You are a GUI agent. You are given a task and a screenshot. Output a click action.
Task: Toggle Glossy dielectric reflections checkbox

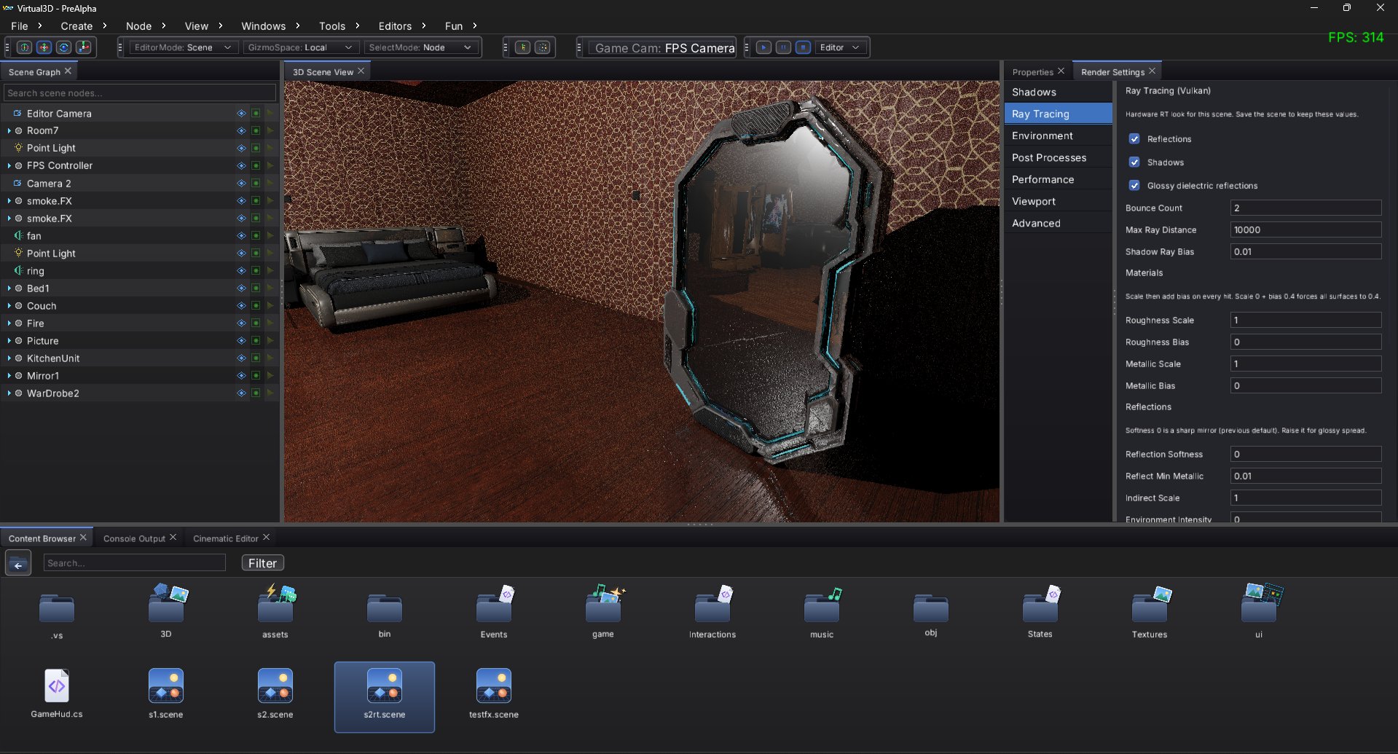pyautogui.click(x=1134, y=186)
